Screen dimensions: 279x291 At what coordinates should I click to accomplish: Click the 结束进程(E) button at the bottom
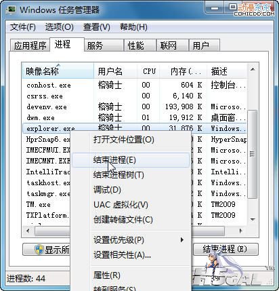(226, 249)
